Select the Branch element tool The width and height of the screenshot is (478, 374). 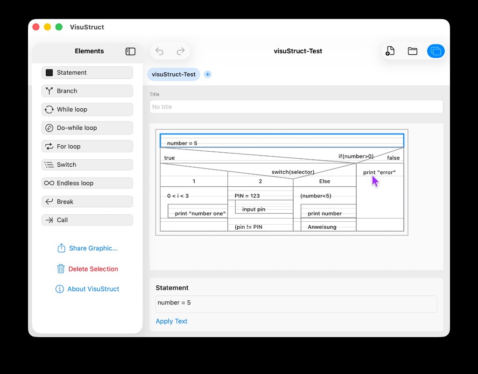pos(87,91)
